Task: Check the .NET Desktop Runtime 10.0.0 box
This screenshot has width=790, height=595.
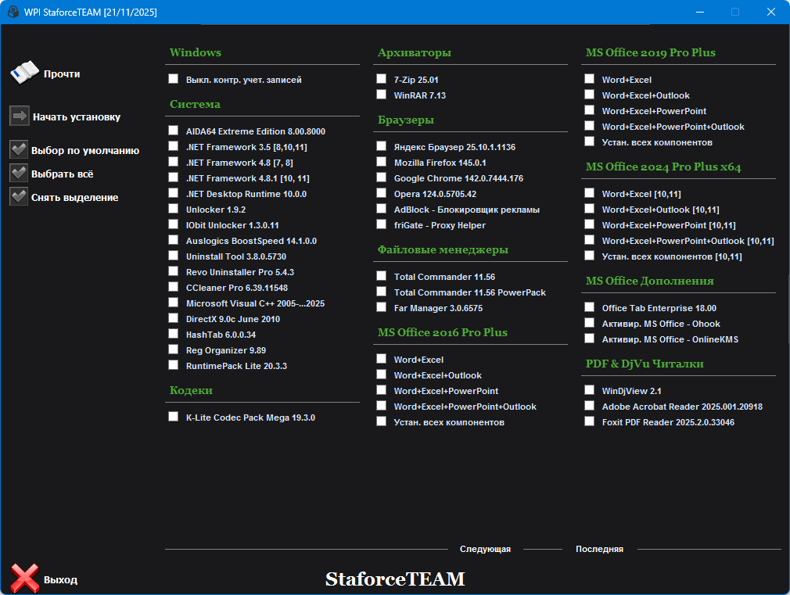Action: (174, 193)
